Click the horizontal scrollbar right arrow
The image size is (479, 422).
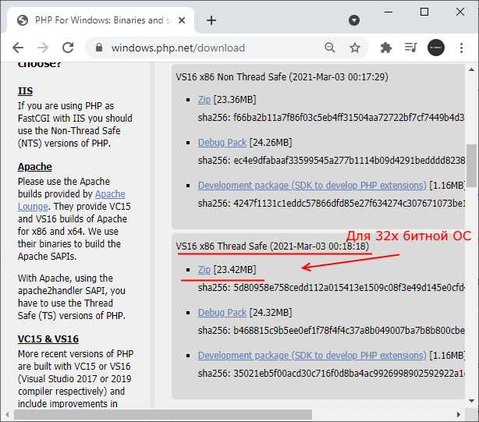(x=458, y=415)
